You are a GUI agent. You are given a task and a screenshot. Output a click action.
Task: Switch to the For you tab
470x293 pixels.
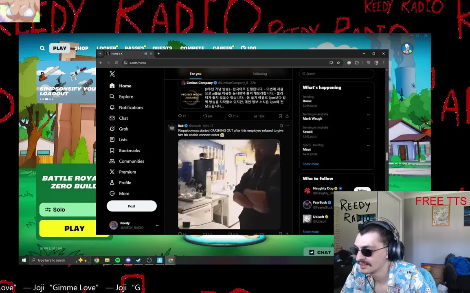point(195,74)
